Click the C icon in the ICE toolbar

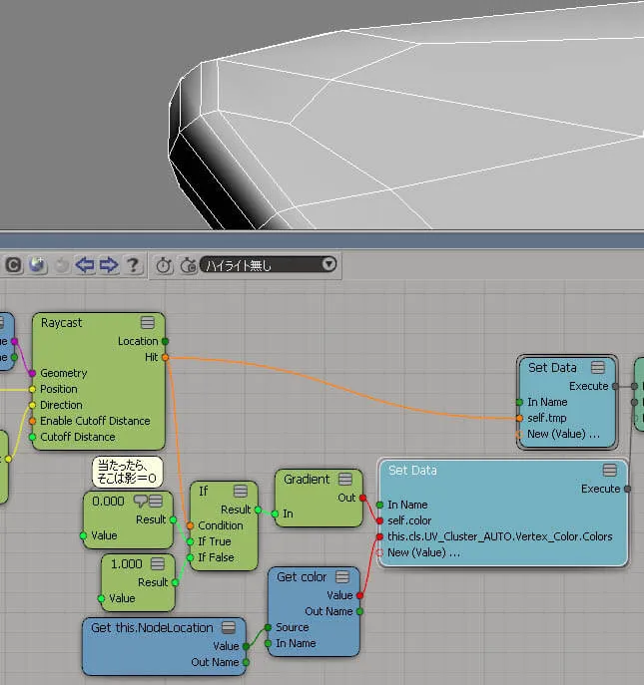[13, 265]
